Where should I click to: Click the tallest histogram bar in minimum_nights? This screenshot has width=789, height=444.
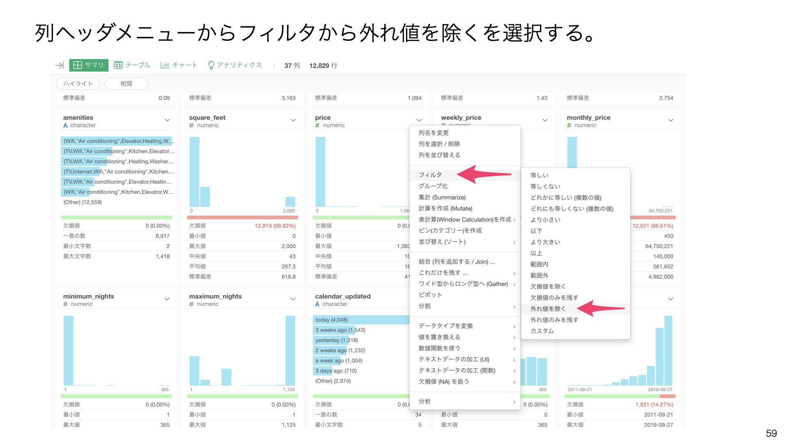[69, 351]
